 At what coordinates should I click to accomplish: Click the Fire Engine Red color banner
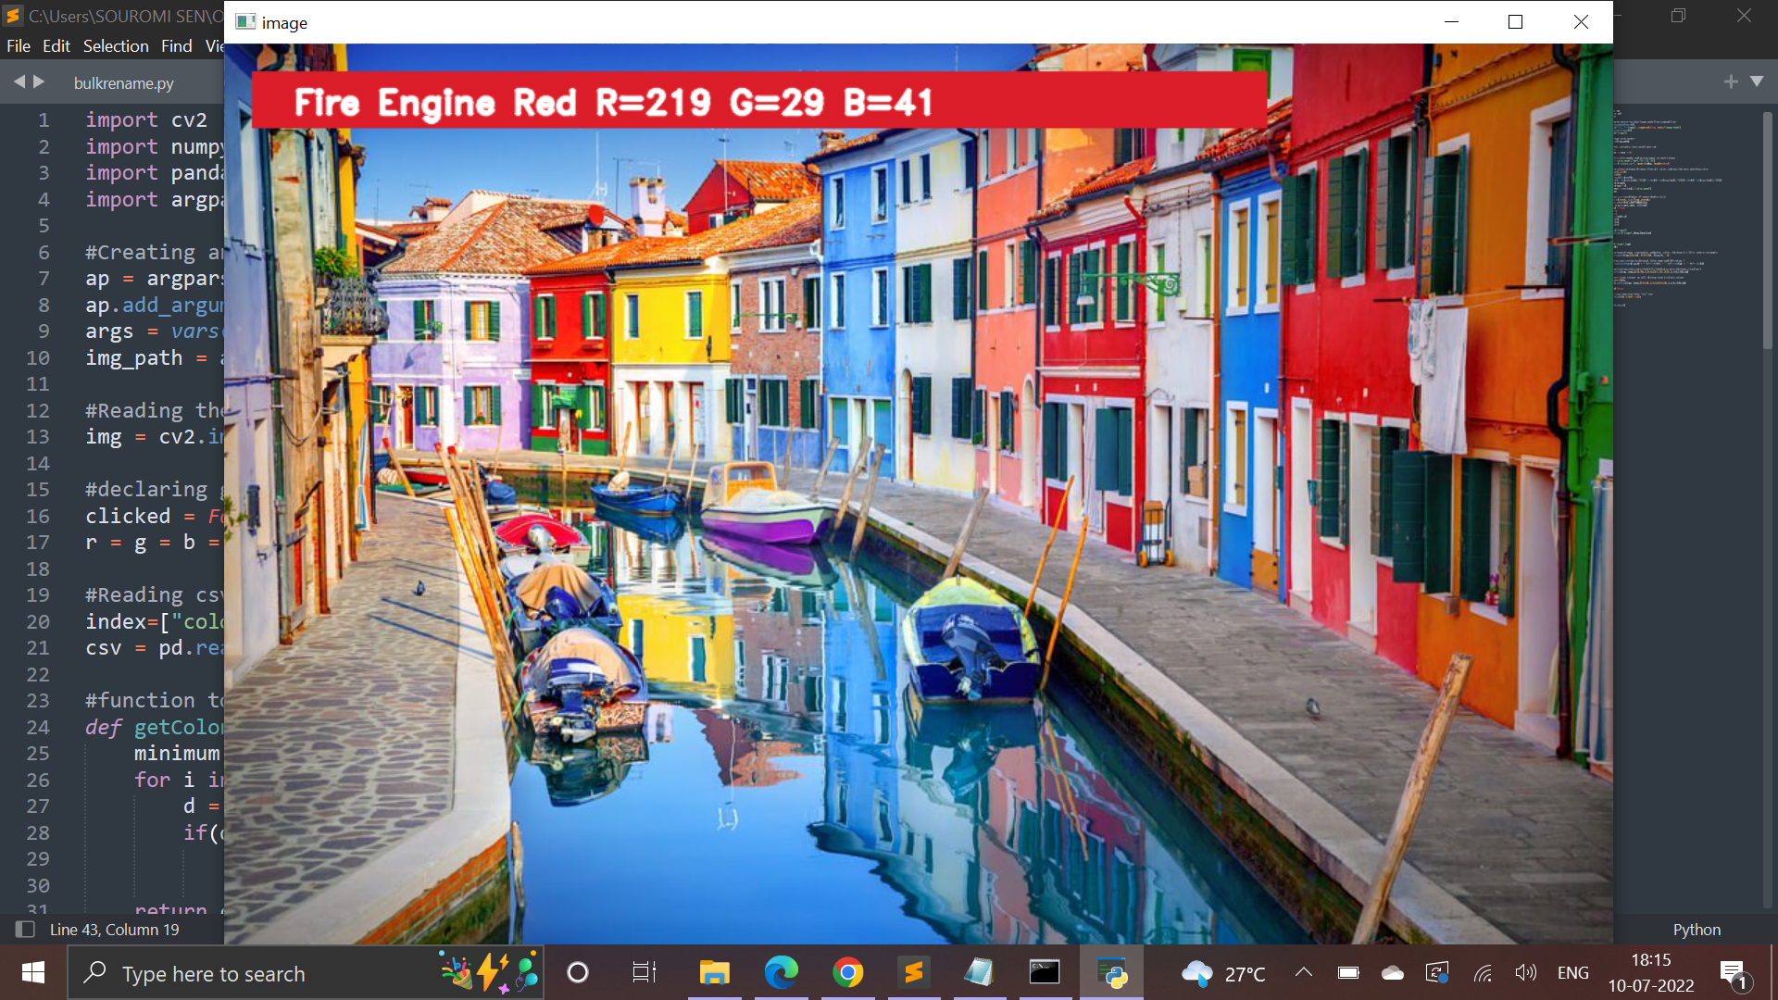[x=759, y=100]
